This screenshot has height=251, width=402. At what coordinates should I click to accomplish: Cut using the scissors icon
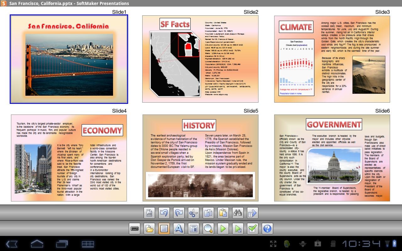193,213
